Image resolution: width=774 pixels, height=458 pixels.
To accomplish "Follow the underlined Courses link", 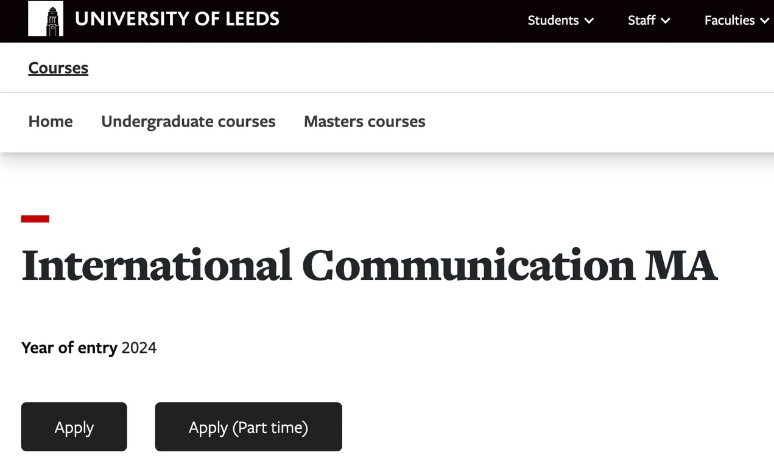I will pyautogui.click(x=58, y=68).
